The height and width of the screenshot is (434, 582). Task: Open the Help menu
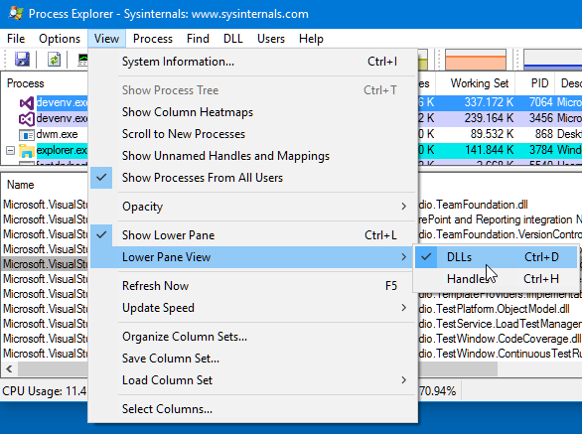pos(311,39)
